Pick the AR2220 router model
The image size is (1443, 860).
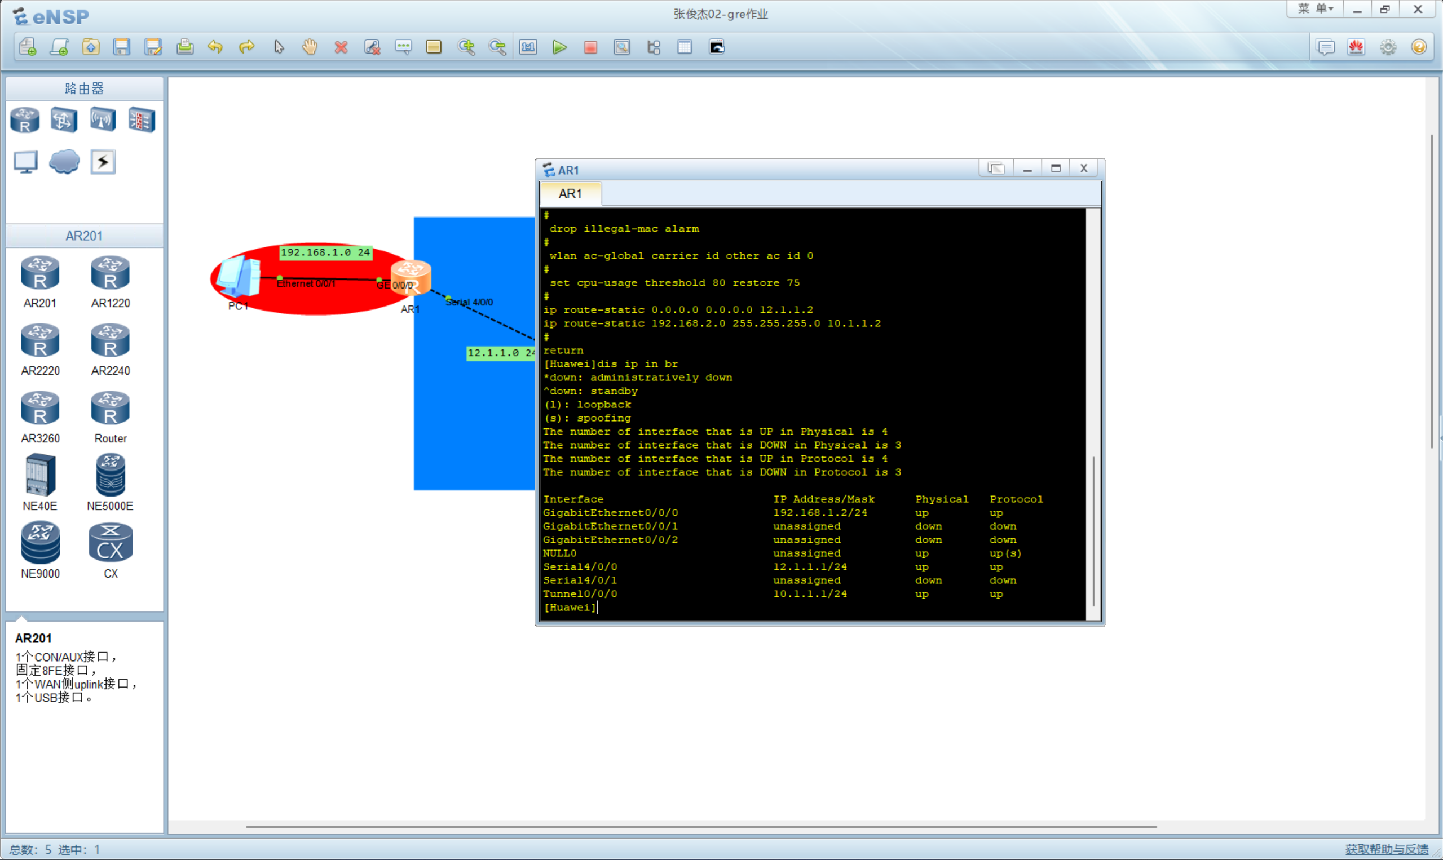click(40, 342)
